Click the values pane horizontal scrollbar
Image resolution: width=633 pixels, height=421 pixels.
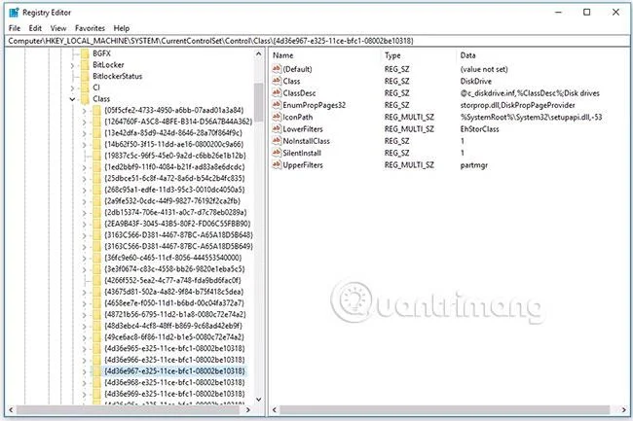coord(444,410)
